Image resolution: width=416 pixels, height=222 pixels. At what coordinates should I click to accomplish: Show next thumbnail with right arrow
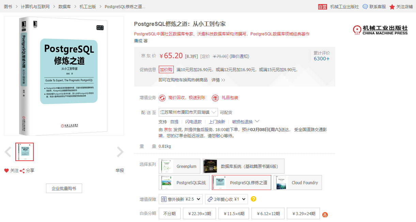pyautogui.click(x=120, y=152)
